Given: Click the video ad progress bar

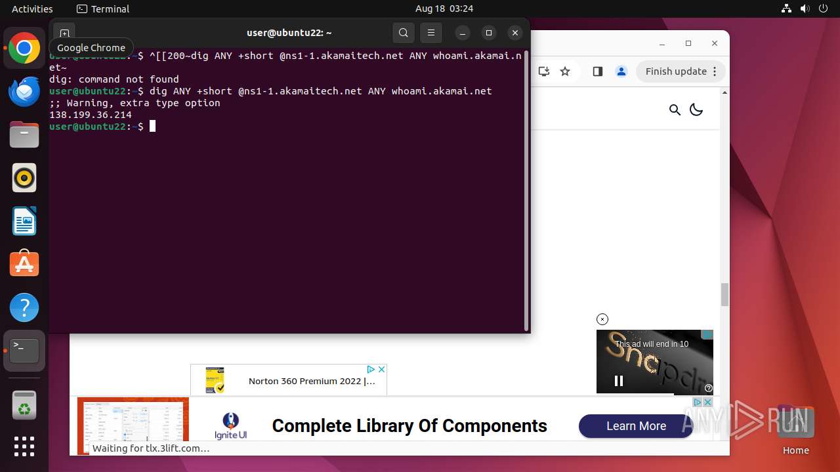Looking at the screenshot, I should point(654,393).
